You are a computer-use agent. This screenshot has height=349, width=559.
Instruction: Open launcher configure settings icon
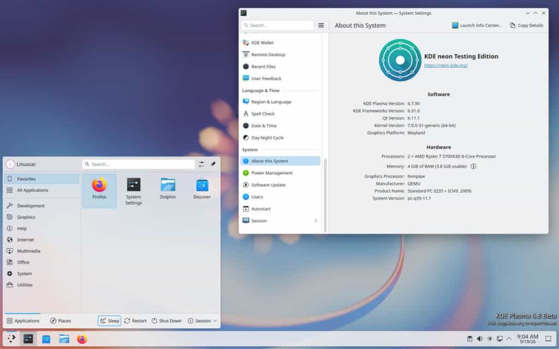point(201,164)
